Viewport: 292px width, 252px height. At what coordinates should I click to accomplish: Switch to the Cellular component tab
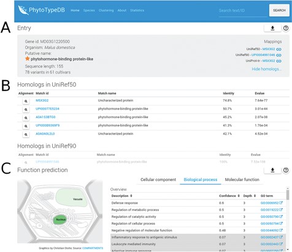tap(158, 180)
